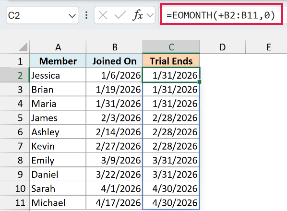Select the cell containing James

pos(58,117)
